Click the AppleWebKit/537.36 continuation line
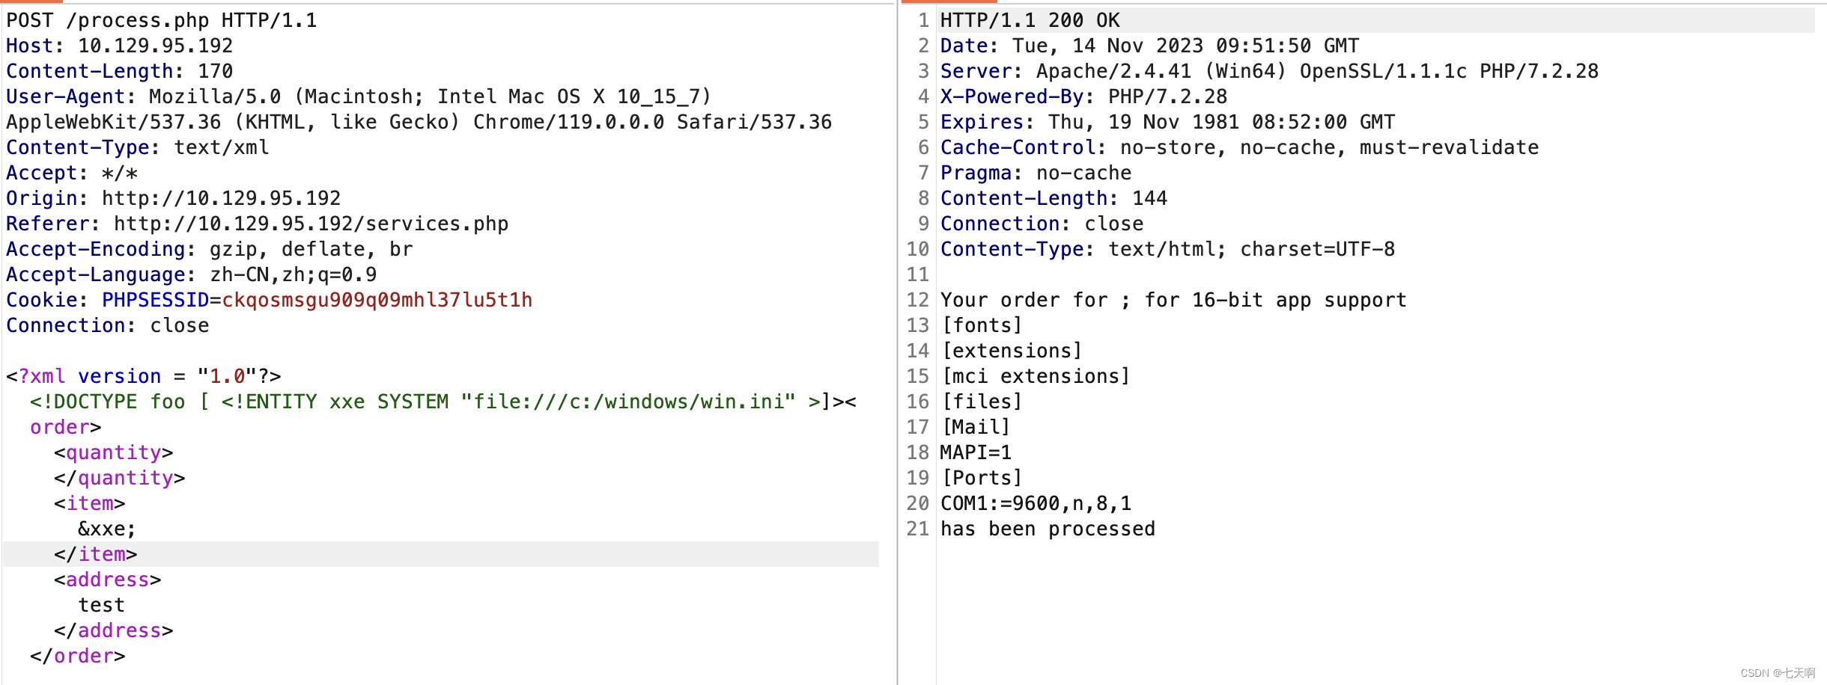Image resolution: width=1827 pixels, height=685 pixels. (419, 122)
